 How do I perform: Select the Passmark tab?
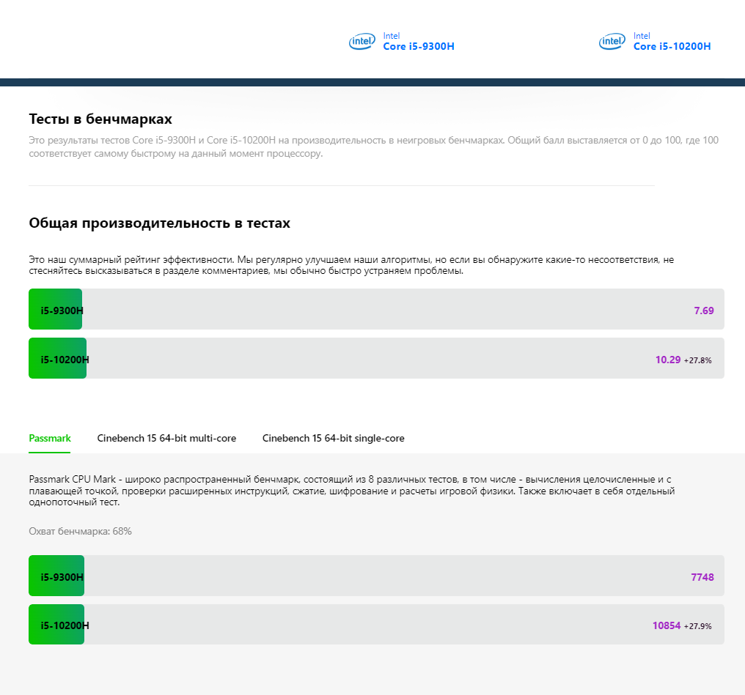click(x=49, y=439)
